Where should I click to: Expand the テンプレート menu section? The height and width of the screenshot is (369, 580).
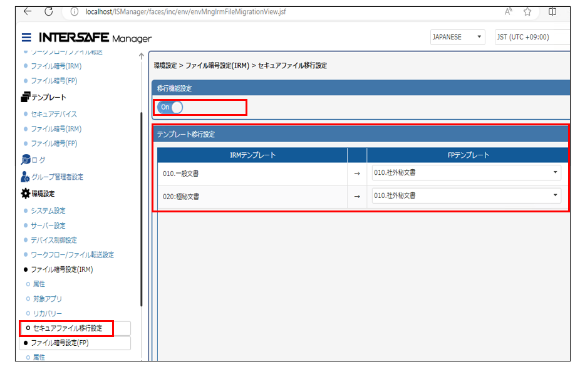[x=49, y=97]
